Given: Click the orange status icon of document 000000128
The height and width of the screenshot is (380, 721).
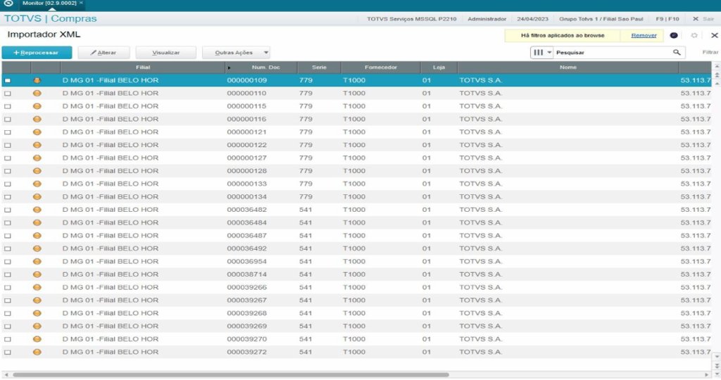Looking at the screenshot, I should pyautogui.click(x=37, y=171).
